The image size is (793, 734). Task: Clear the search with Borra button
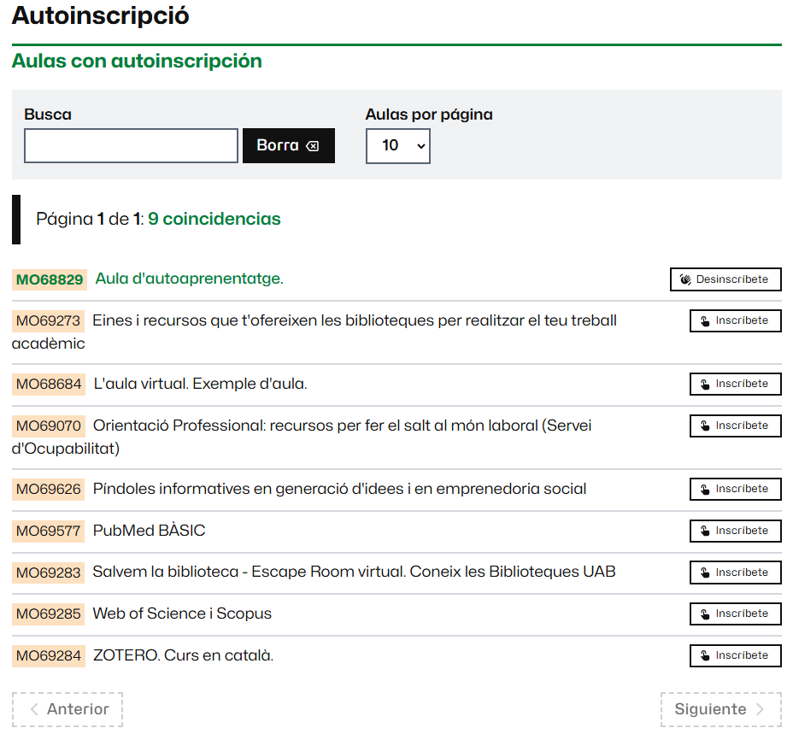[x=289, y=145]
